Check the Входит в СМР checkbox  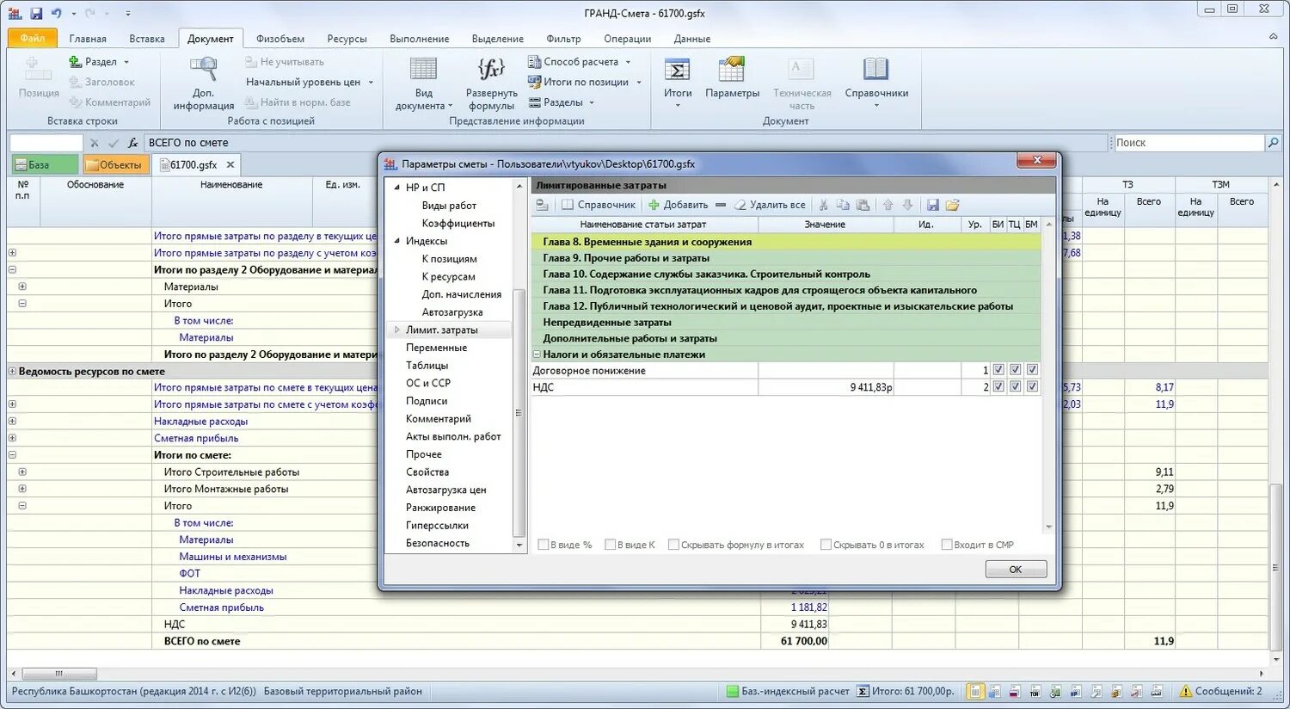click(947, 545)
